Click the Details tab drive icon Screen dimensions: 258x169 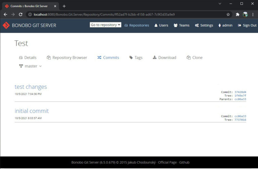click(x=21, y=57)
